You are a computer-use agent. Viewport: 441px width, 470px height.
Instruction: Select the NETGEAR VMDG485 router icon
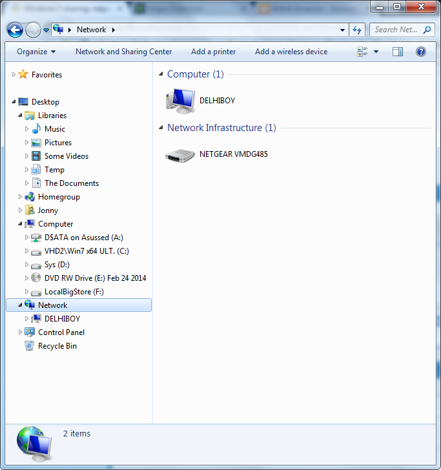pos(180,155)
